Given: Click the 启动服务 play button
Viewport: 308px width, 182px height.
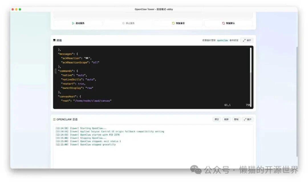Looking at the screenshot, I should [x=78, y=23].
